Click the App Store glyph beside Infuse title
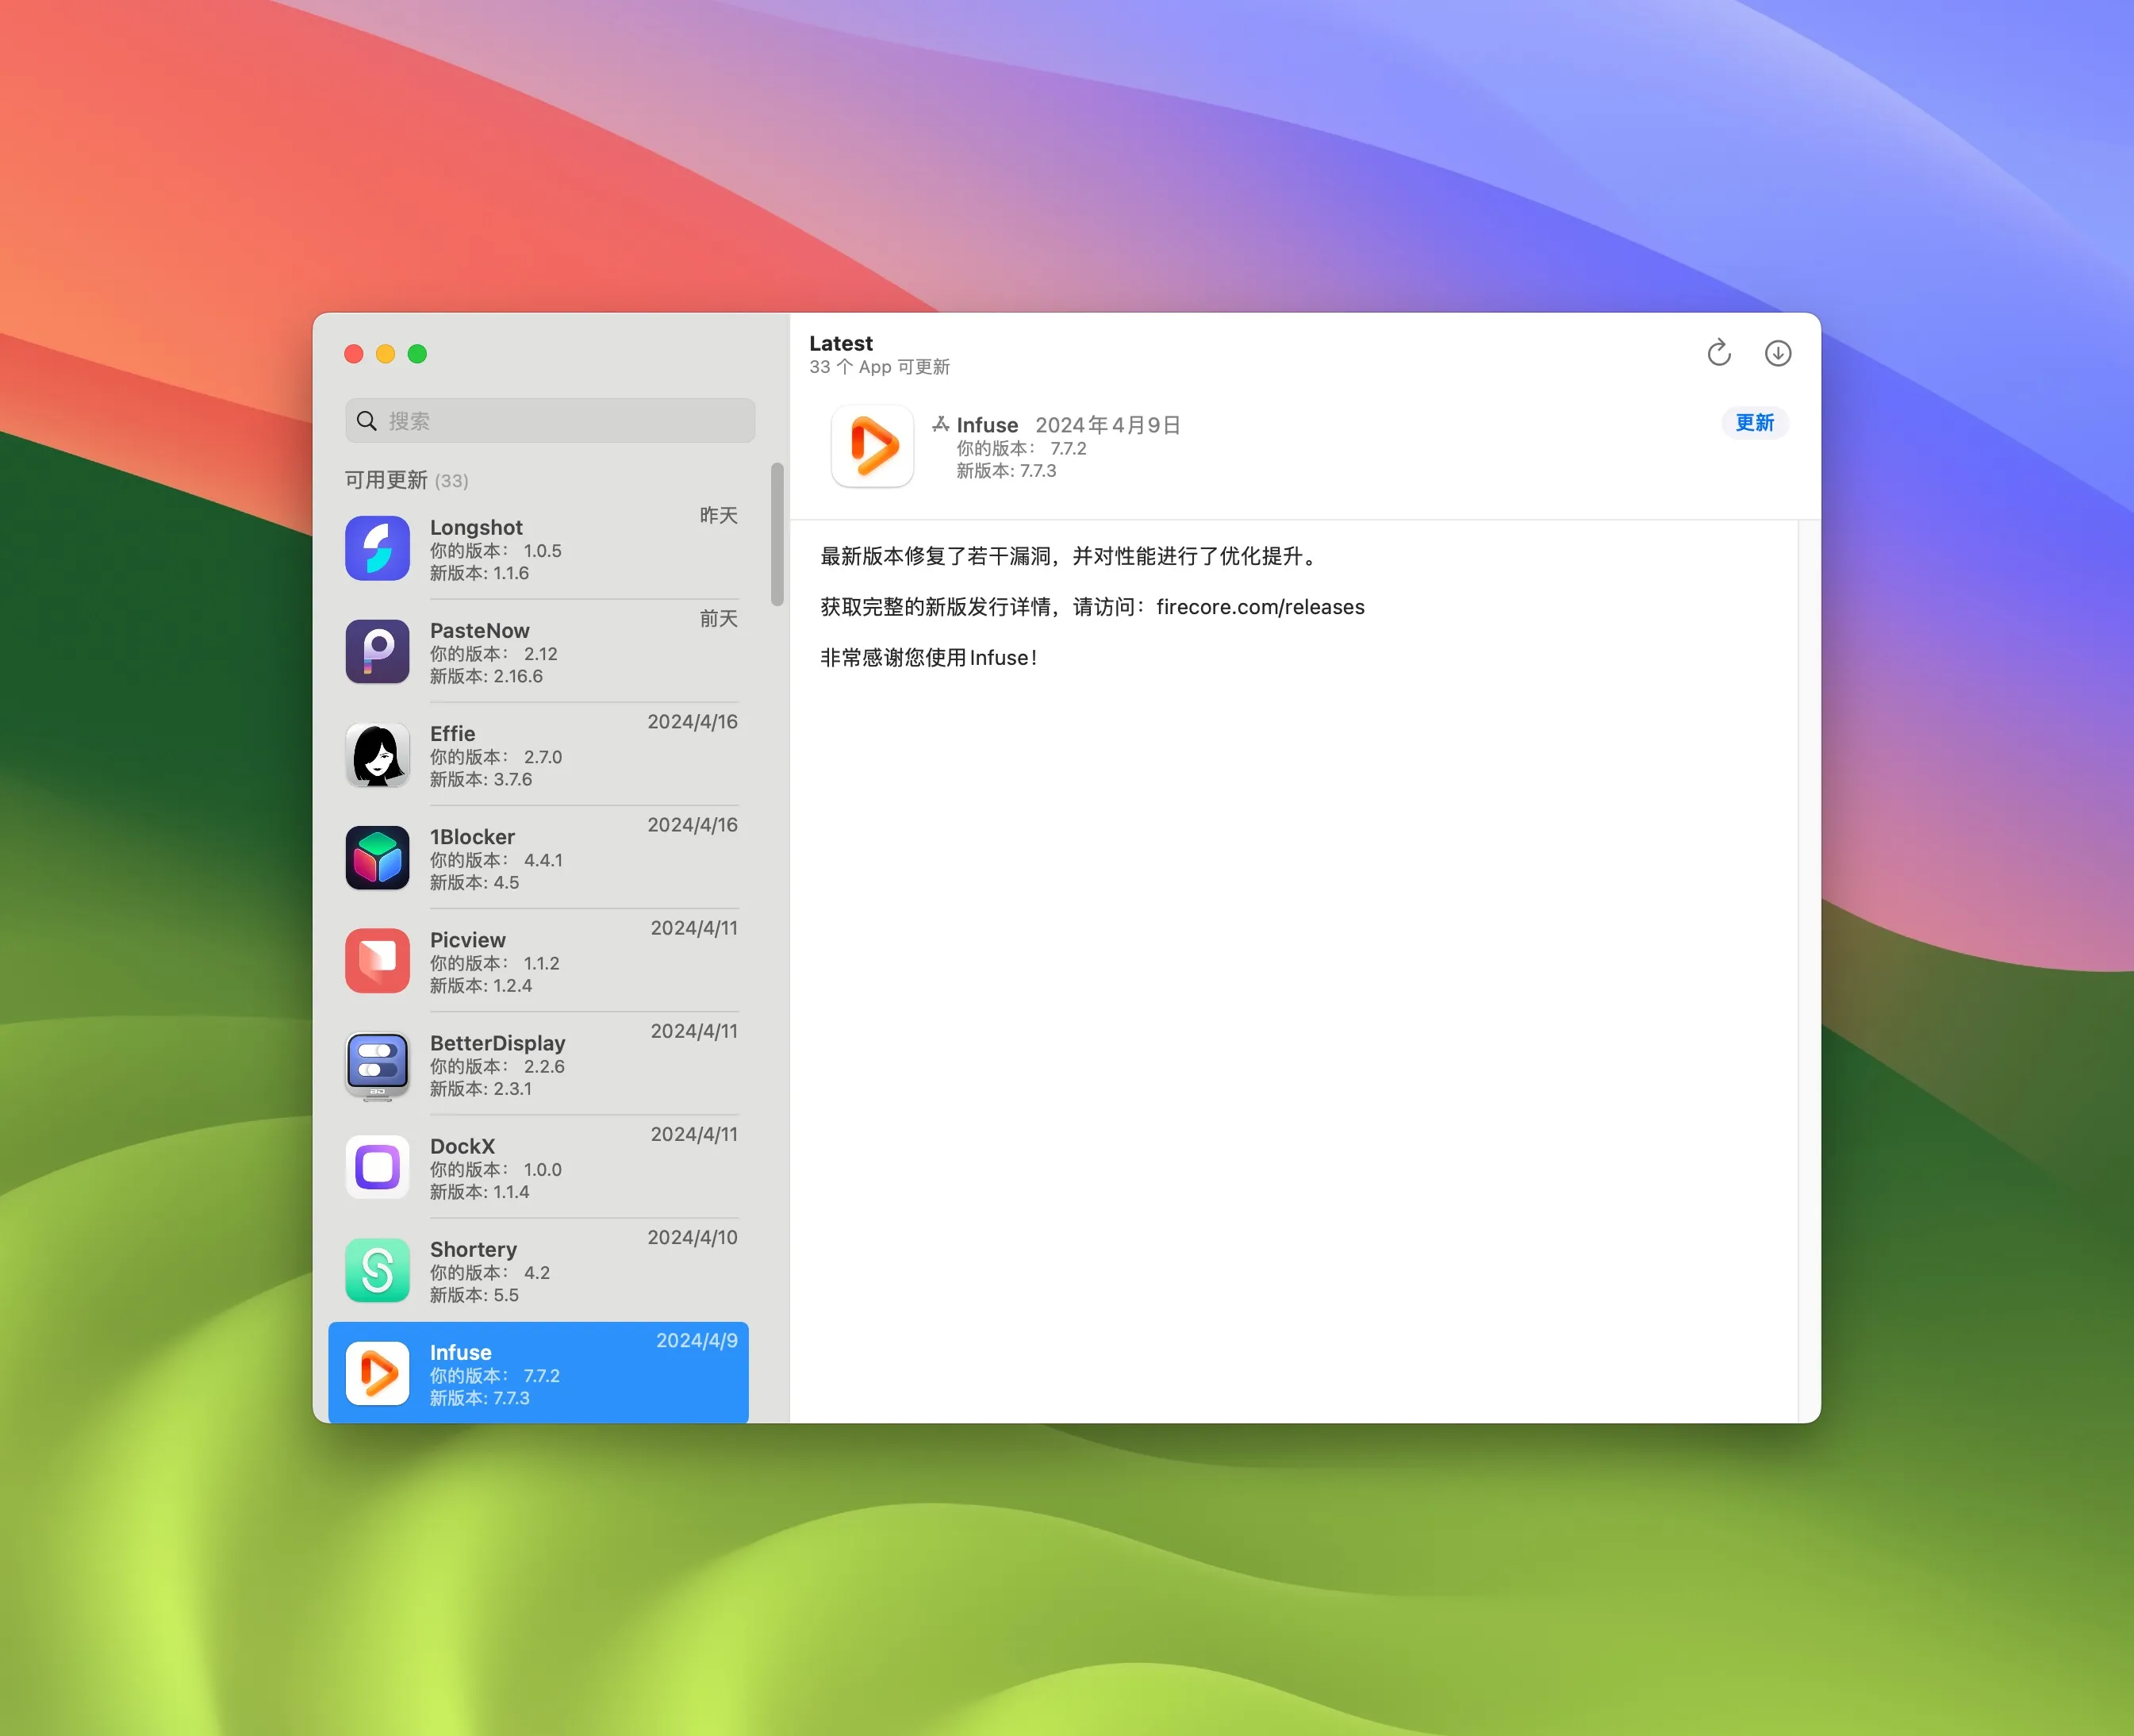 coord(940,424)
